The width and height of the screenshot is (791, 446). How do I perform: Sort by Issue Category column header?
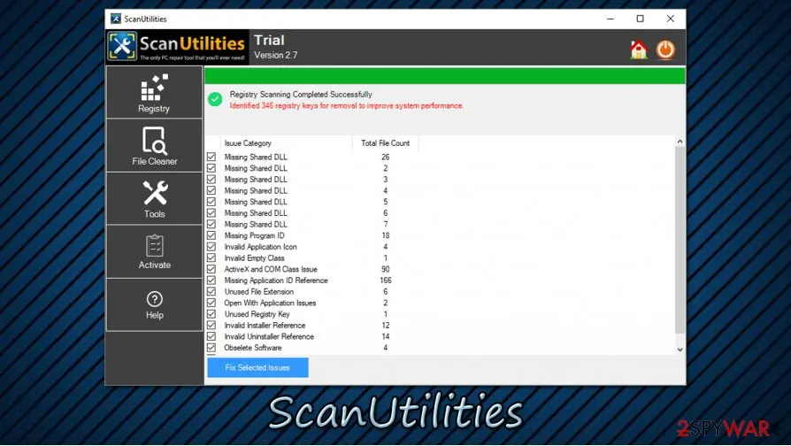tap(286, 143)
